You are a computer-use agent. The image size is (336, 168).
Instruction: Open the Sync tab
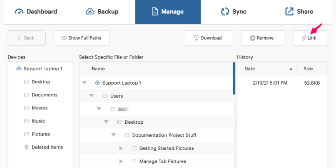234,12
